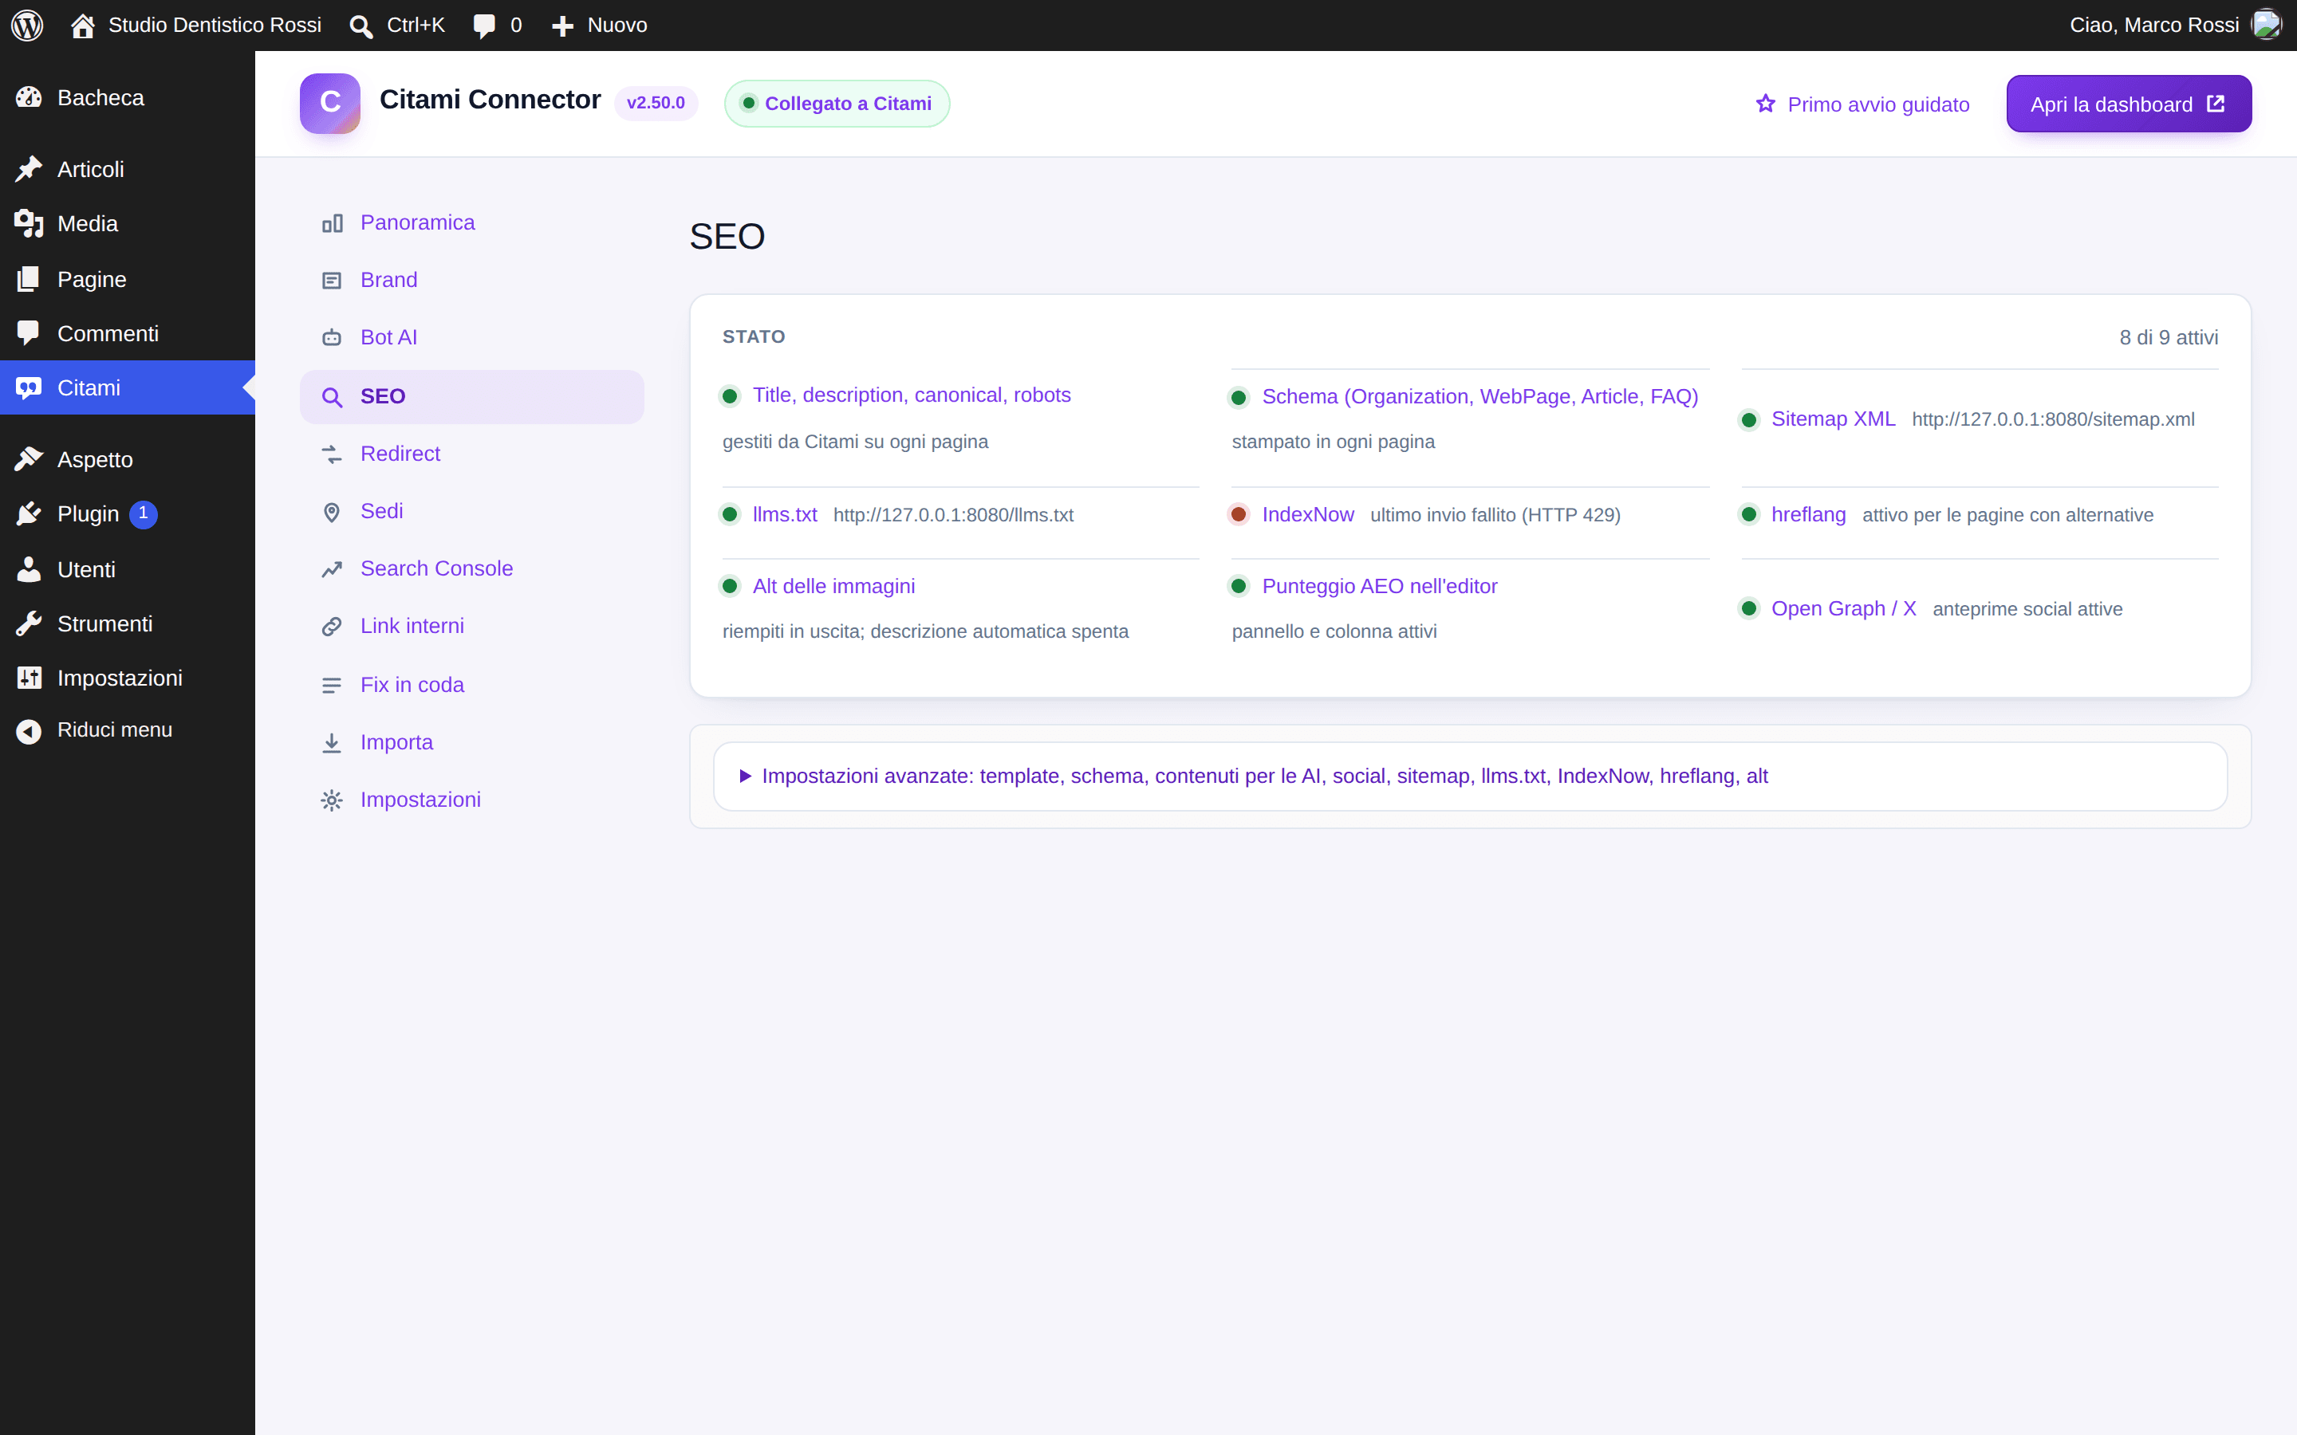Open the hreflang status link
The image size is (2297, 1435).
tap(1808, 514)
